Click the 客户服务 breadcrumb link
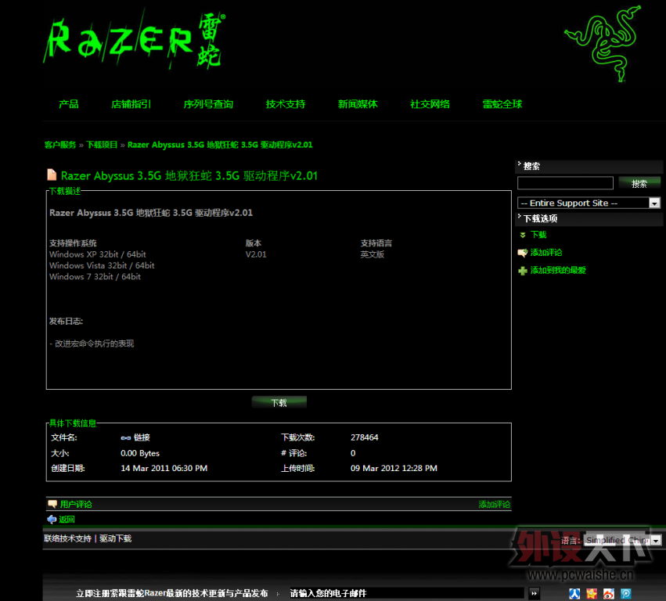666x601 pixels. tap(60, 145)
